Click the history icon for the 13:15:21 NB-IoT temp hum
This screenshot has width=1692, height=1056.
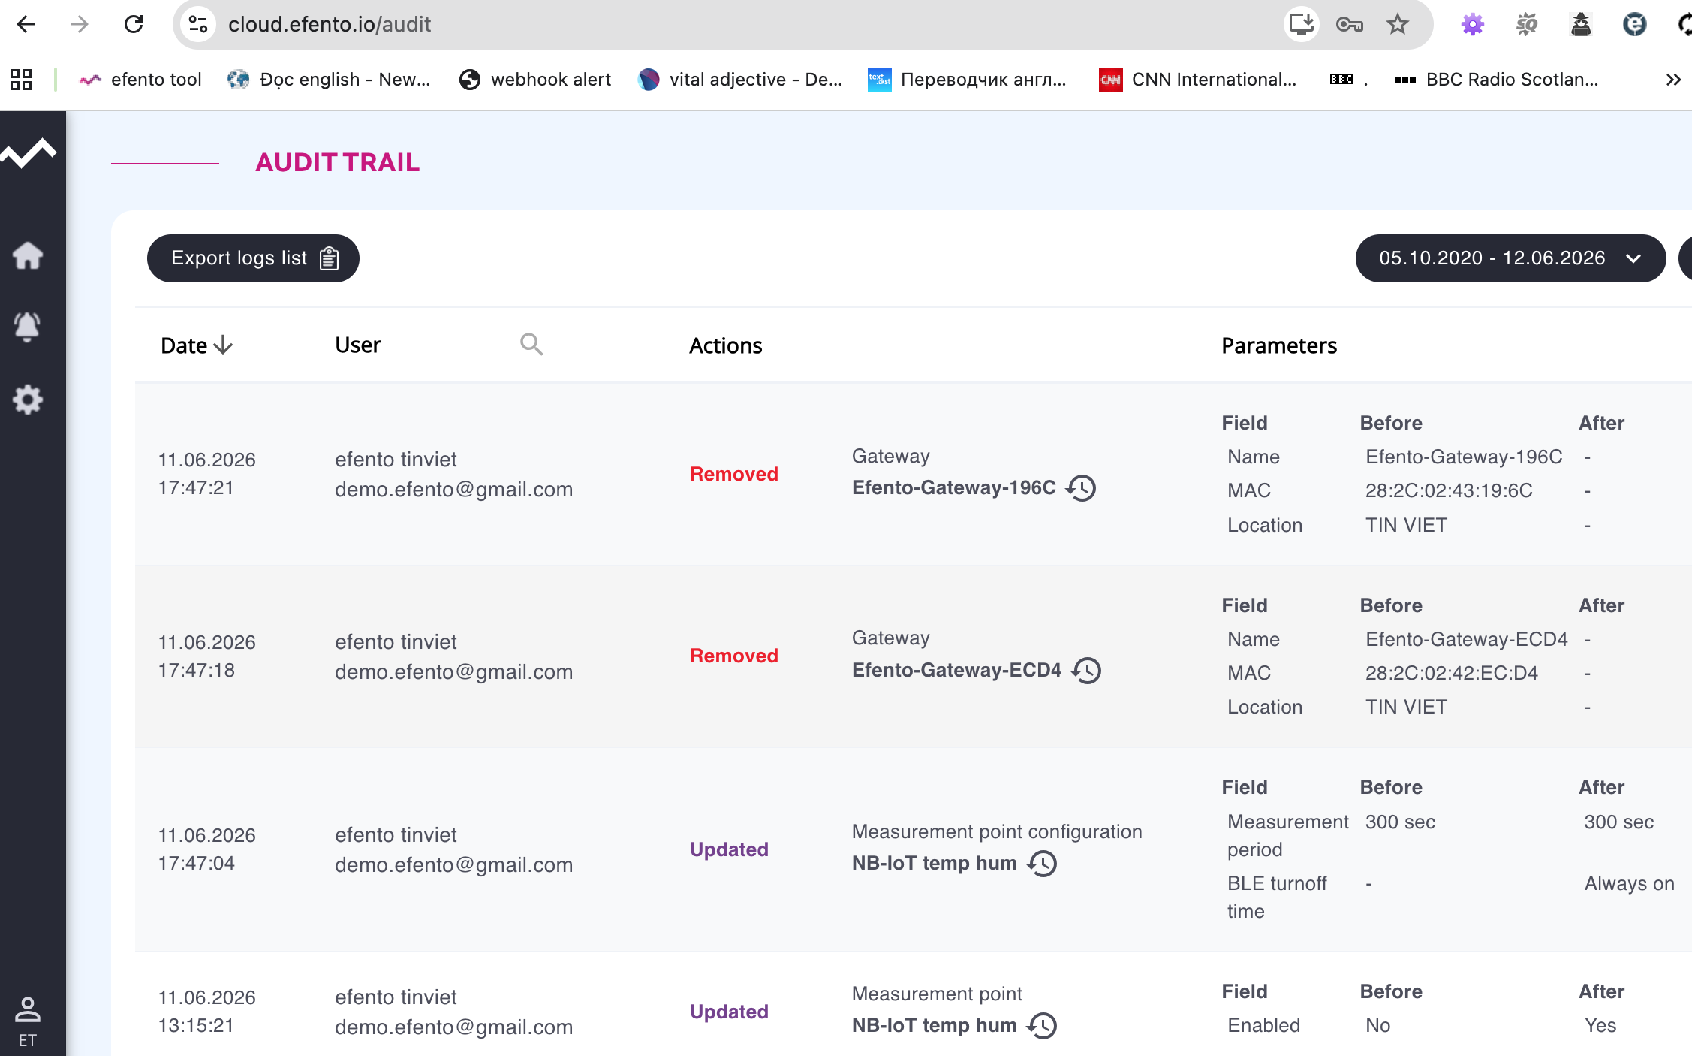[x=1042, y=1026]
